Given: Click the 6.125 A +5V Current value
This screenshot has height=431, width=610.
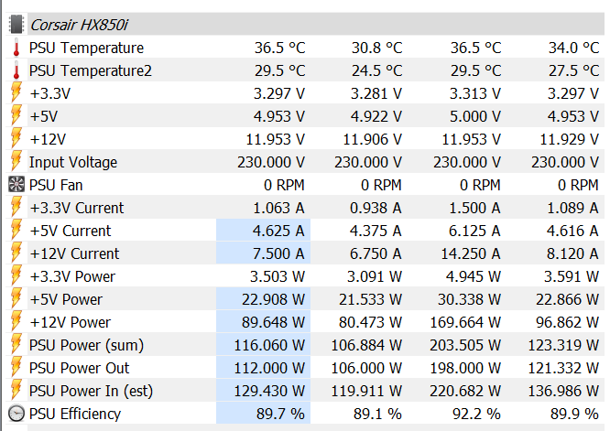Looking at the screenshot, I should click(x=475, y=231).
